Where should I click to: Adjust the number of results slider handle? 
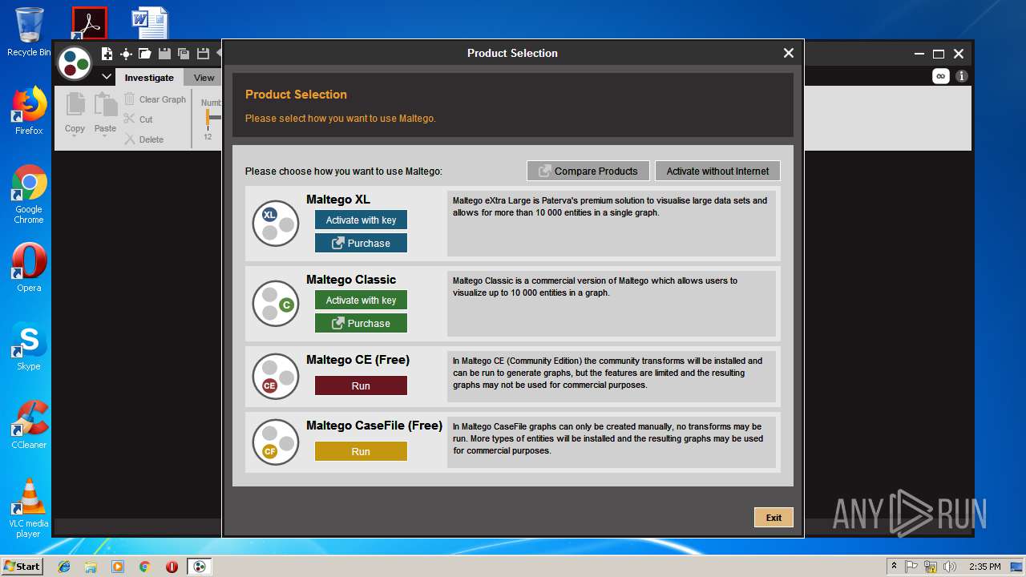click(x=208, y=118)
